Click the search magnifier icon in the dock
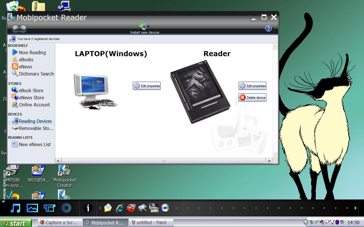This screenshot has width=364, height=227. coord(142,208)
